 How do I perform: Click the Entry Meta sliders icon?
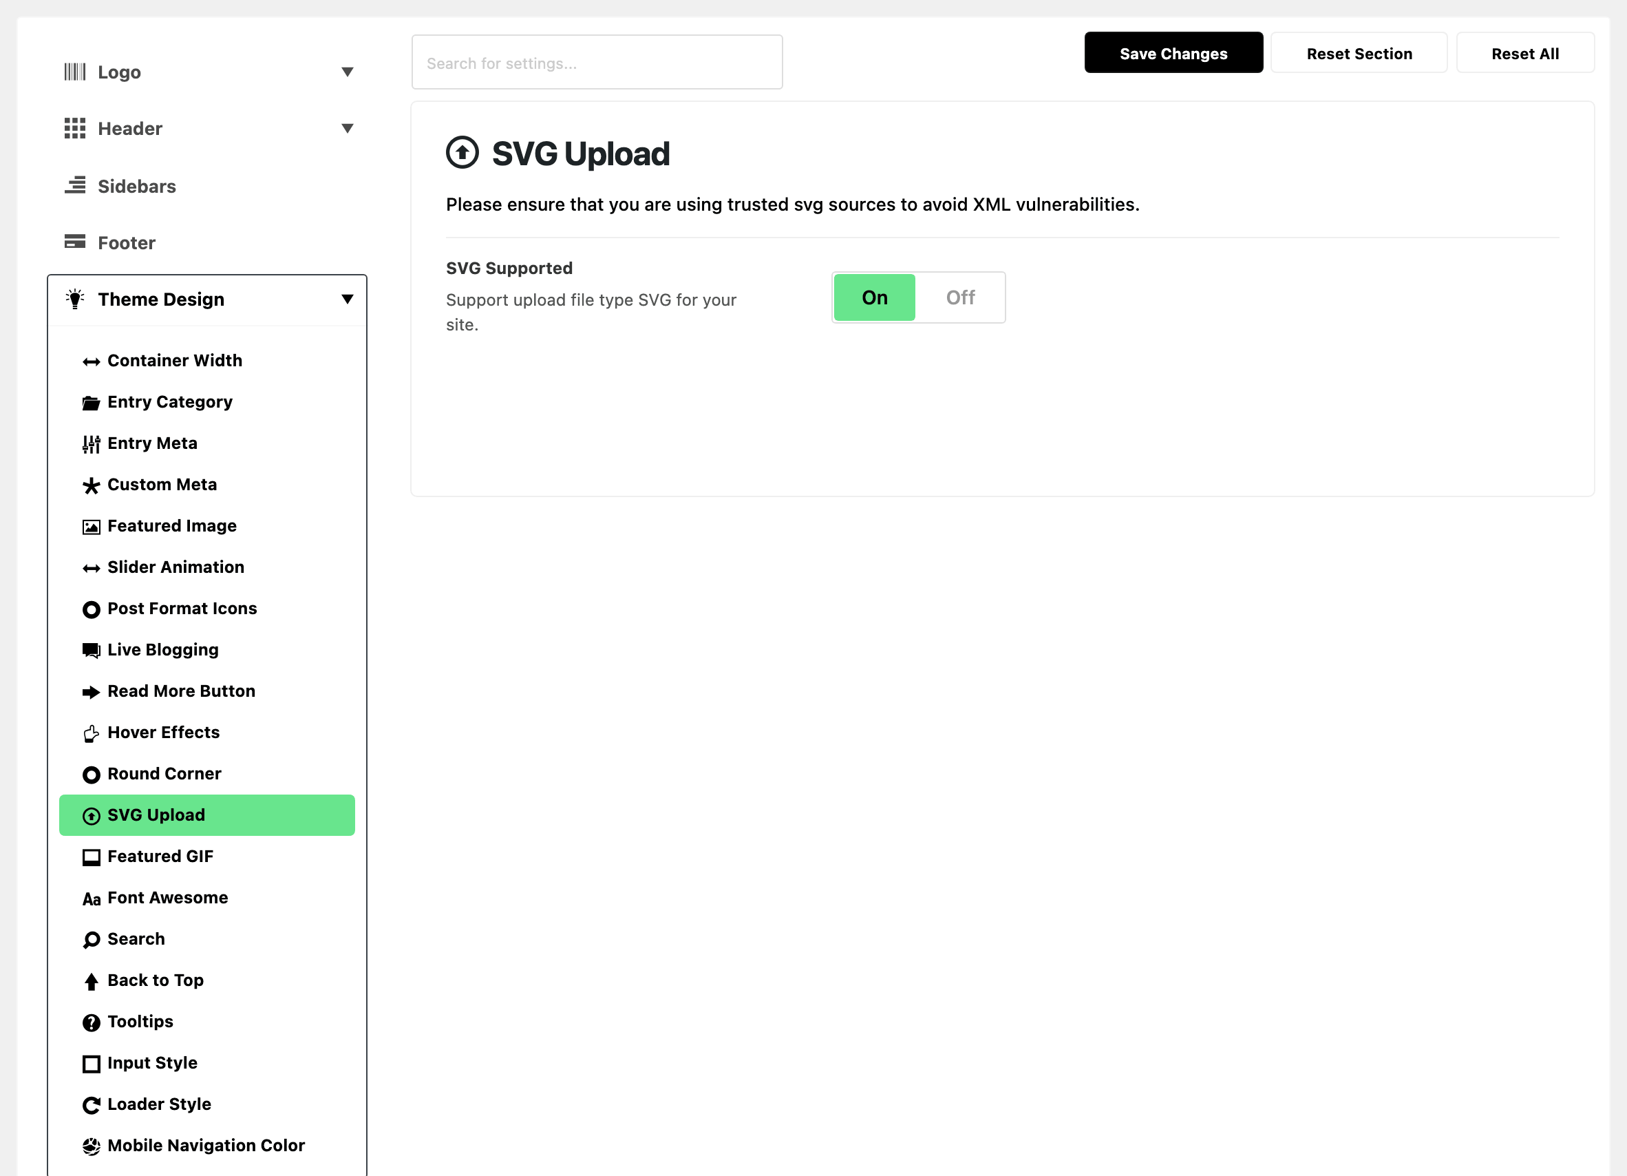(x=91, y=444)
